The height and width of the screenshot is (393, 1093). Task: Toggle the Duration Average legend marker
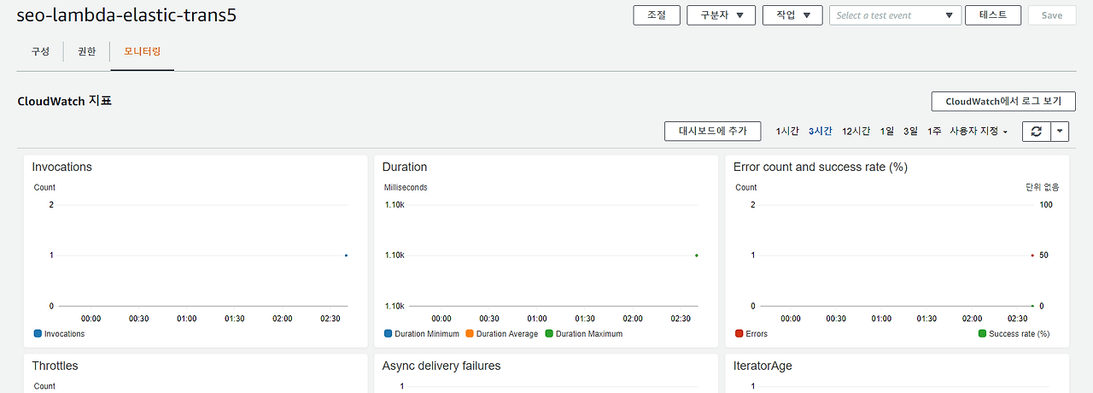click(x=470, y=333)
